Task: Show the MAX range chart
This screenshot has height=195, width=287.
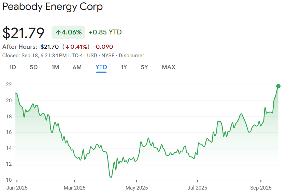Action: tap(169, 67)
